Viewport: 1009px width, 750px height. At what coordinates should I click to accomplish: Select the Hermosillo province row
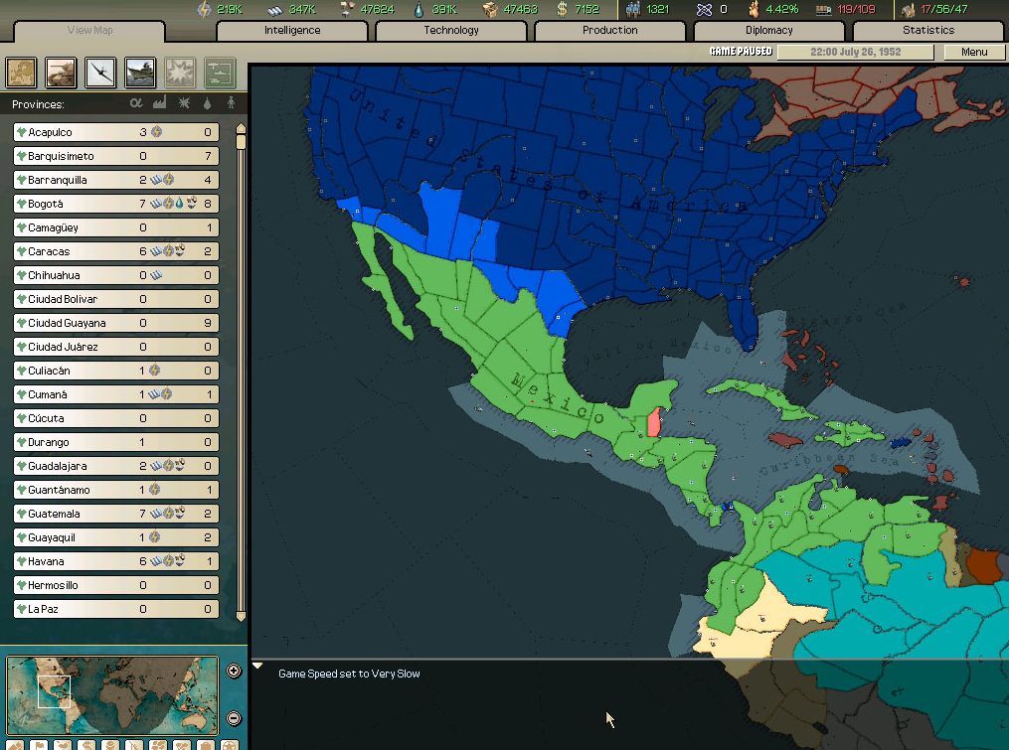pyautogui.click(x=116, y=584)
